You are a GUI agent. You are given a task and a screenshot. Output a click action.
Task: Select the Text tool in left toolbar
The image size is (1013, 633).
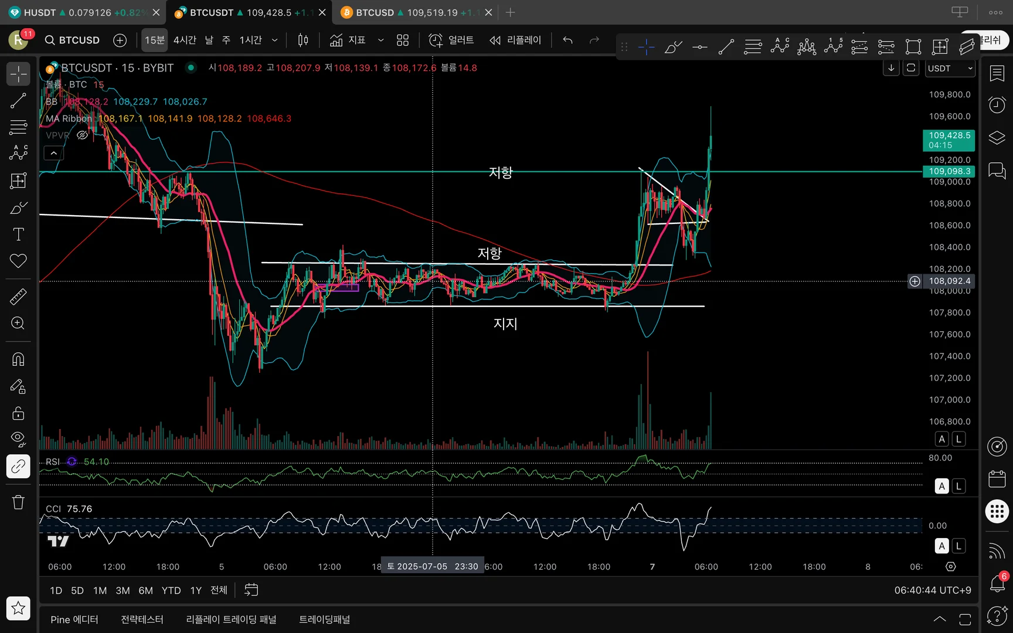[18, 234]
